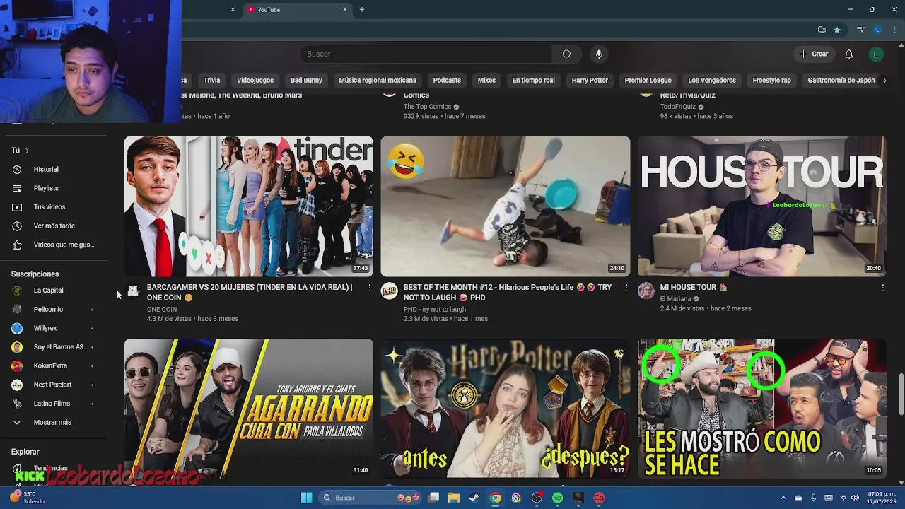The width and height of the screenshot is (905, 509).
Task: Select Gastronomía de Japón chip
Action: 841,81
